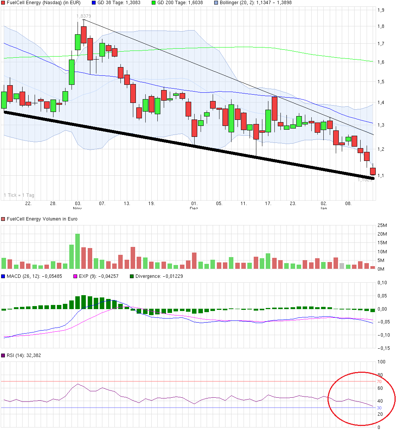The width and height of the screenshot is (396, 432).
Task: Click the Volumen in Euro legend swatch
Action: pos(3,219)
